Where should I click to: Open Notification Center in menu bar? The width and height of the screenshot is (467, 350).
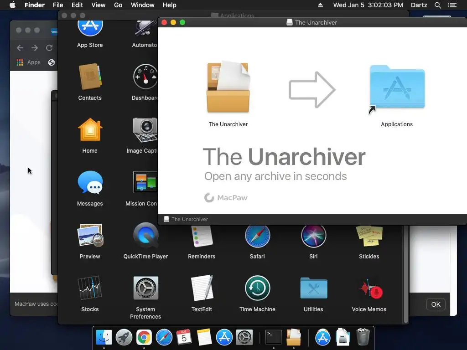tap(452, 5)
